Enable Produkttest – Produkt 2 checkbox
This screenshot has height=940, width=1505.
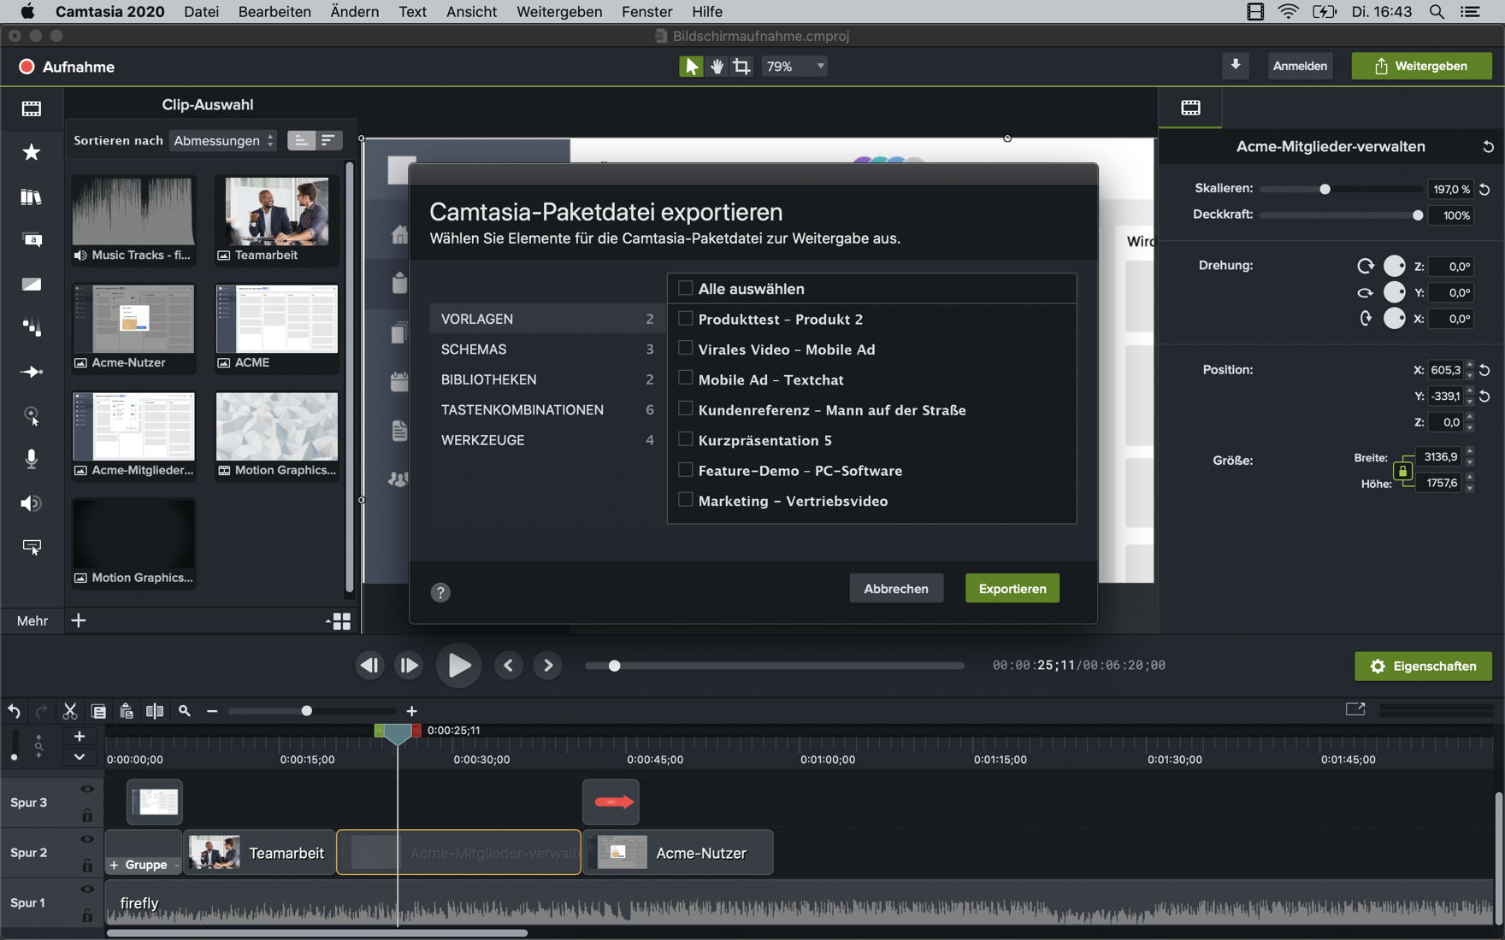(685, 319)
